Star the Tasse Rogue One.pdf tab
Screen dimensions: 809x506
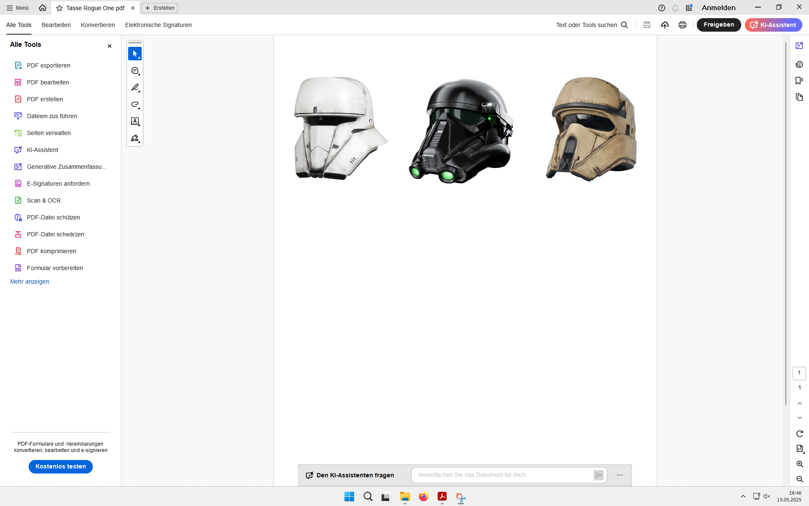click(x=59, y=8)
